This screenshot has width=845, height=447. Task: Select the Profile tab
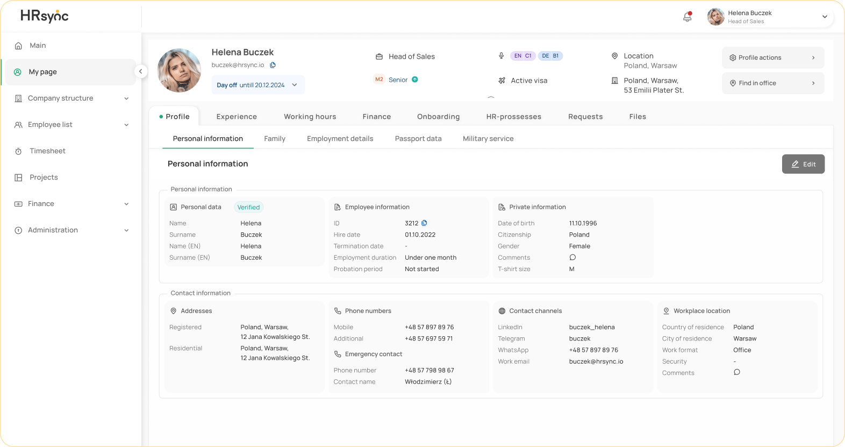click(x=174, y=117)
